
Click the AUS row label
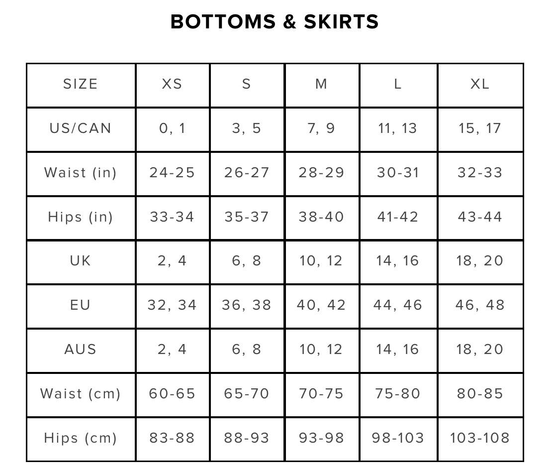click(x=81, y=350)
